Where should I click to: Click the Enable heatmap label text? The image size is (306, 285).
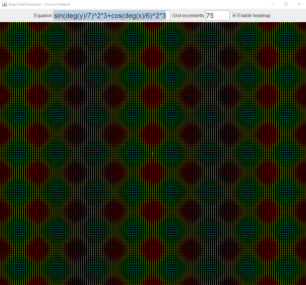254,15
